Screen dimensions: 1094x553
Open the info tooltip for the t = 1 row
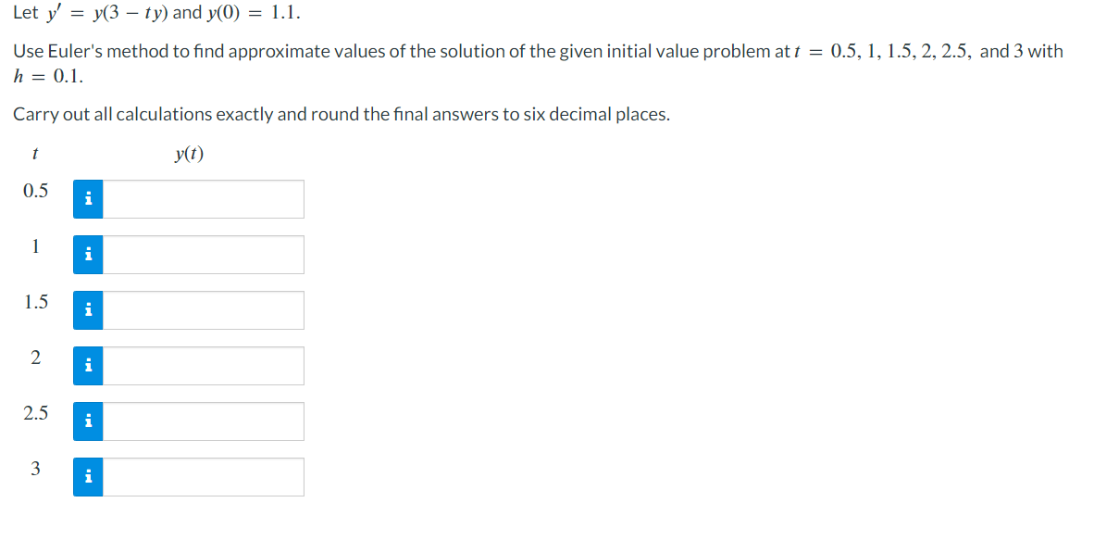88,254
